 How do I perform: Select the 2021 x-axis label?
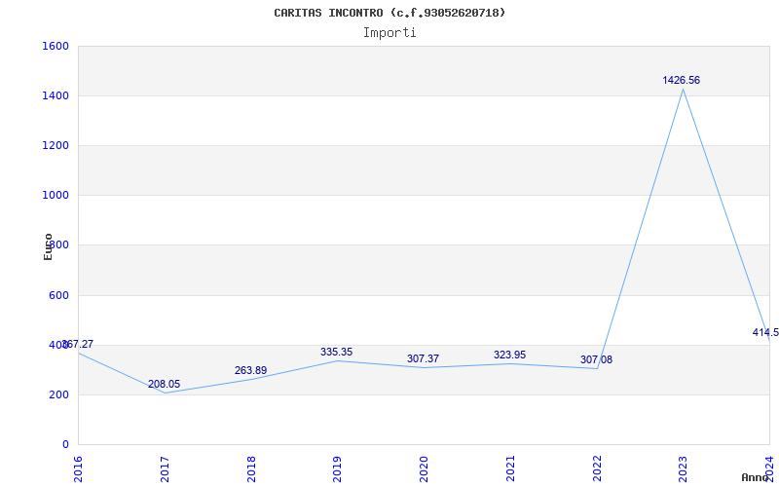coord(510,468)
